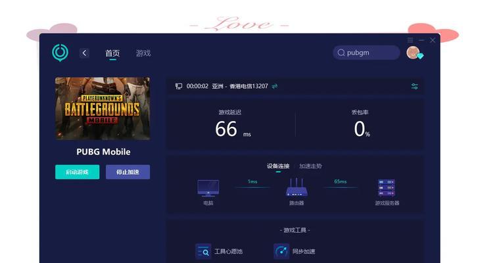Image resolution: width=478 pixels, height=263 pixels.
Task: Click the PUBG Mobile title text
Action: 103,152
